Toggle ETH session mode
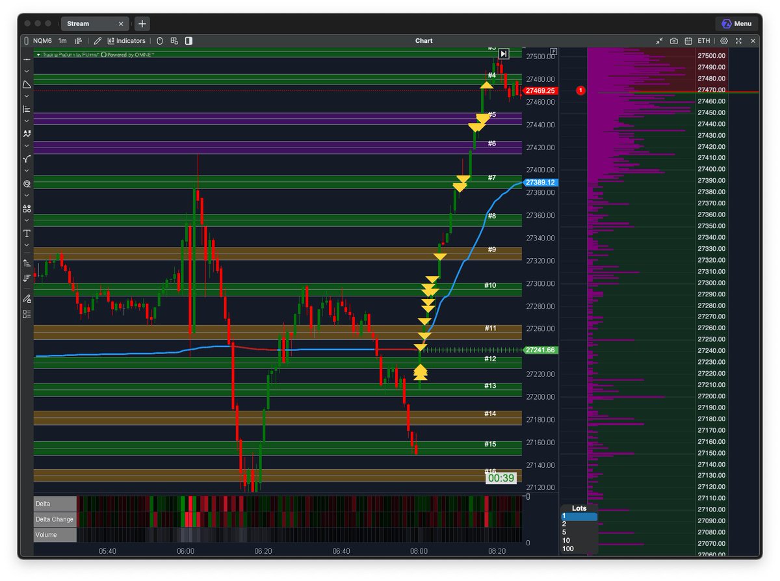 pos(703,40)
